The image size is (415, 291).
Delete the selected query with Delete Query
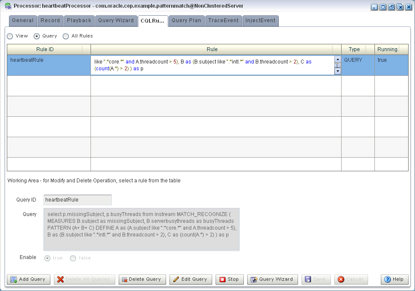(142, 279)
